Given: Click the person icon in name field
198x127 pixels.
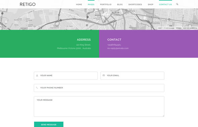Looking at the screenshot, I should point(37,76).
